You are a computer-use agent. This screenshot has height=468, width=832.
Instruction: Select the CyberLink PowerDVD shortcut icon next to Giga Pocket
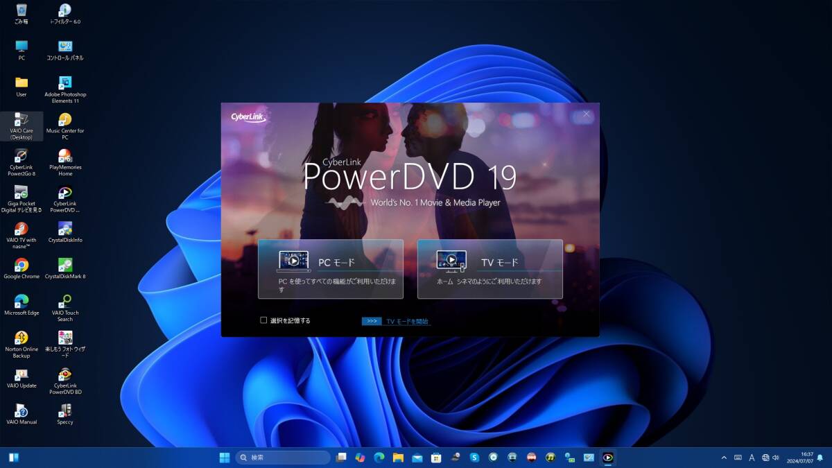[x=65, y=199]
